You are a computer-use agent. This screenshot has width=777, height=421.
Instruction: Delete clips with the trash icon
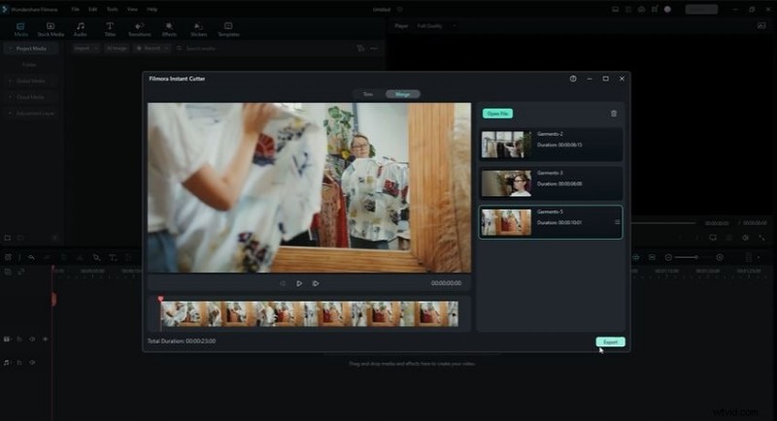click(x=614, y=113)
